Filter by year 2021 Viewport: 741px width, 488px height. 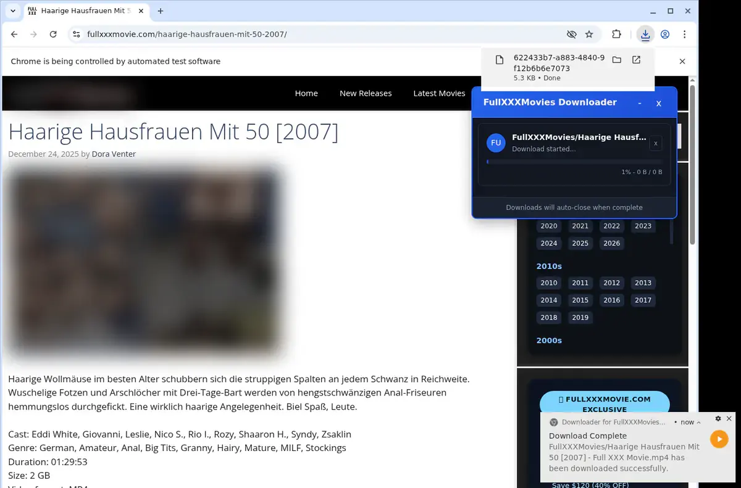[x=580, y=226]
